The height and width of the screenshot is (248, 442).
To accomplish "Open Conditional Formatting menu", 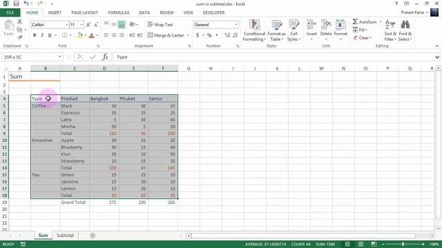I will 254,30.
